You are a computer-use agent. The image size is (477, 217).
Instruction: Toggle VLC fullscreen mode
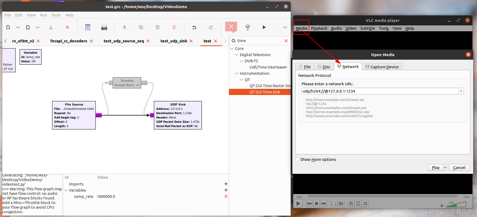coord(334,204)
